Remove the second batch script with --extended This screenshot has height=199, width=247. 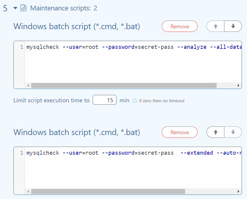(x=179, y=132)
